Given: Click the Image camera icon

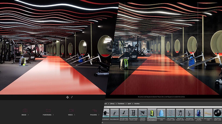Looking at the screenshot, I should click(x=25, y=111).
